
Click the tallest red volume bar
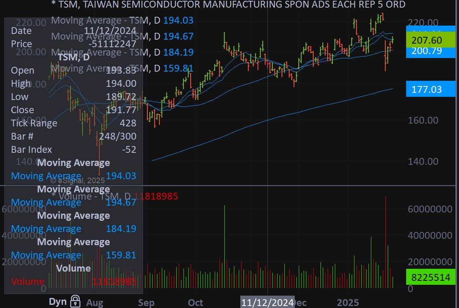coord(386,242)
